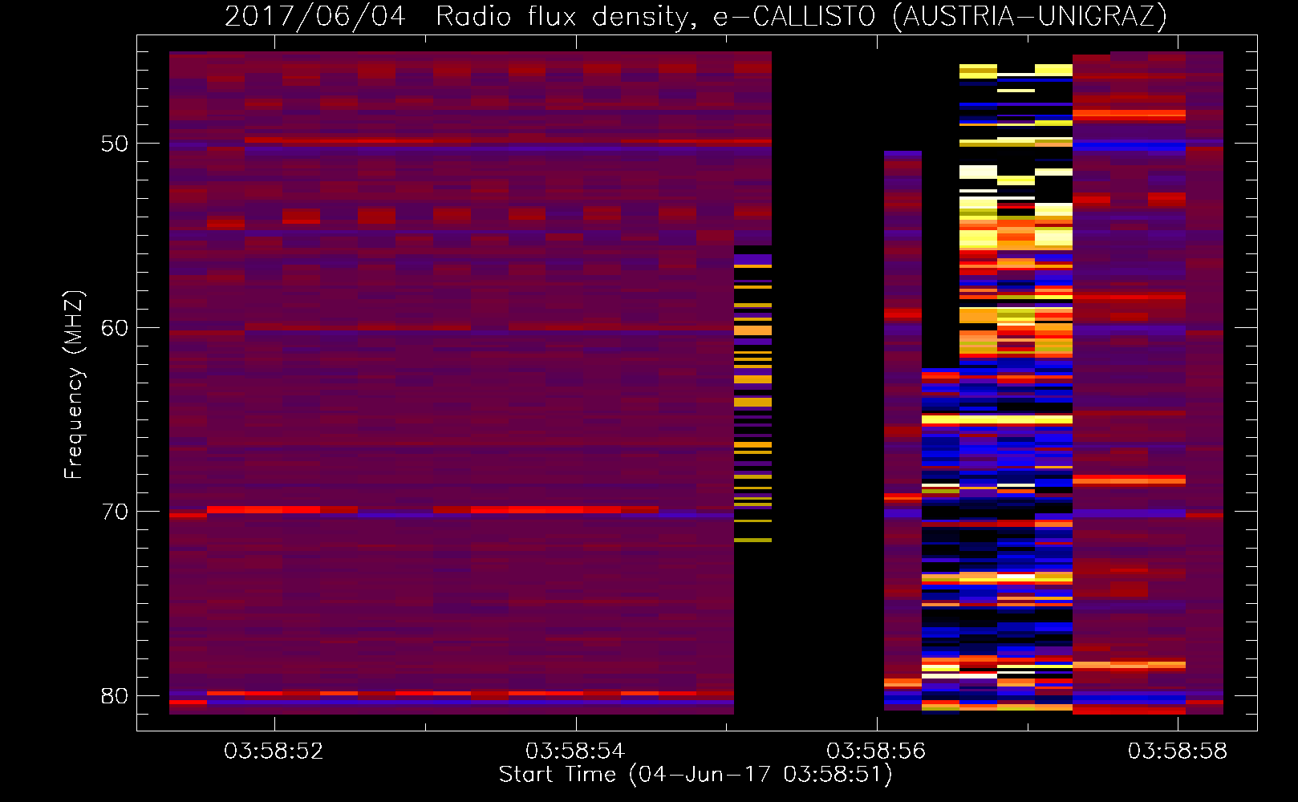Click the 03:58:58 time tick label
The width and height of the screenshot is (1298, 802).
pyautogui.click(x=1177, y=751)
